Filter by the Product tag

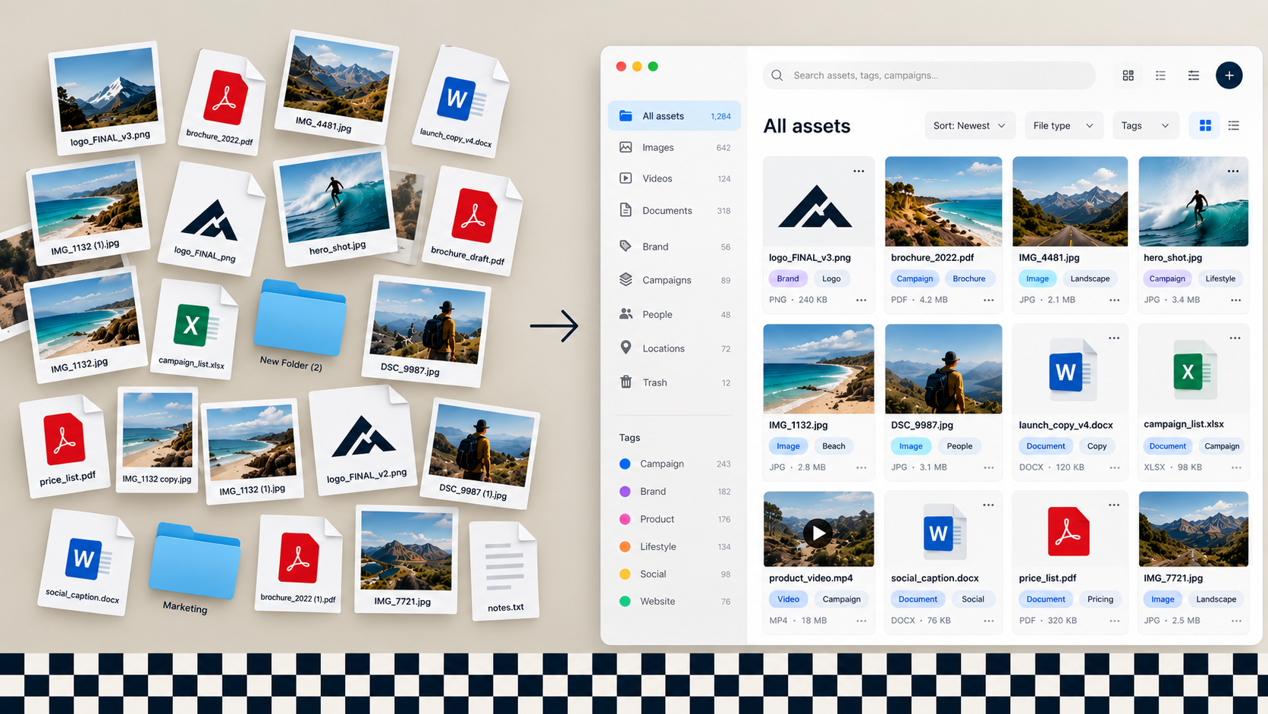coord(674,519)
